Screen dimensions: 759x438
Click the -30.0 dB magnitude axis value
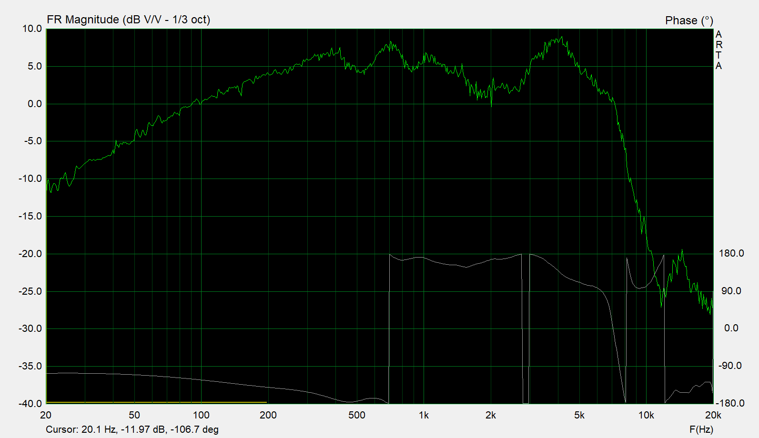(30, 328)
